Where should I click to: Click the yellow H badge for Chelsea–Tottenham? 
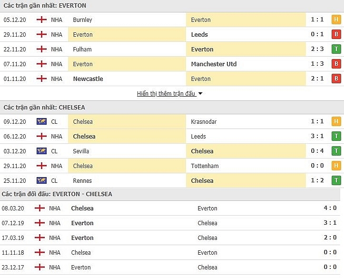point(336,166)
